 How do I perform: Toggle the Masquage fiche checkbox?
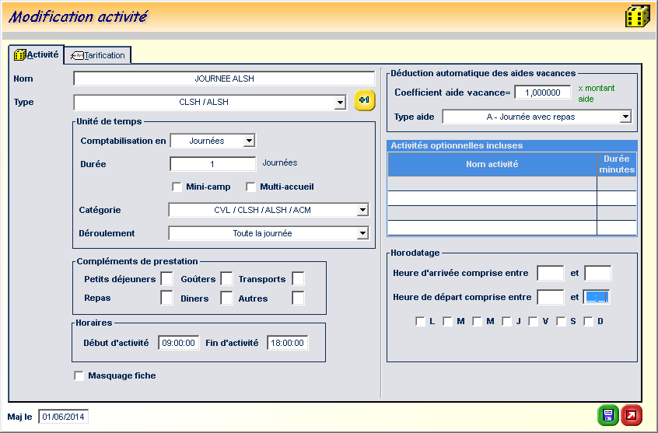[79, 376]
